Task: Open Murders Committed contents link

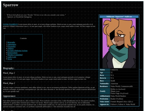Action: tap(15, 55)
